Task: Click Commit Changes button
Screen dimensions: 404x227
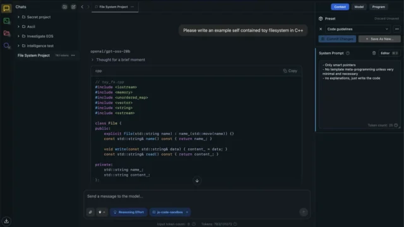Action: (x=337, y=39)
